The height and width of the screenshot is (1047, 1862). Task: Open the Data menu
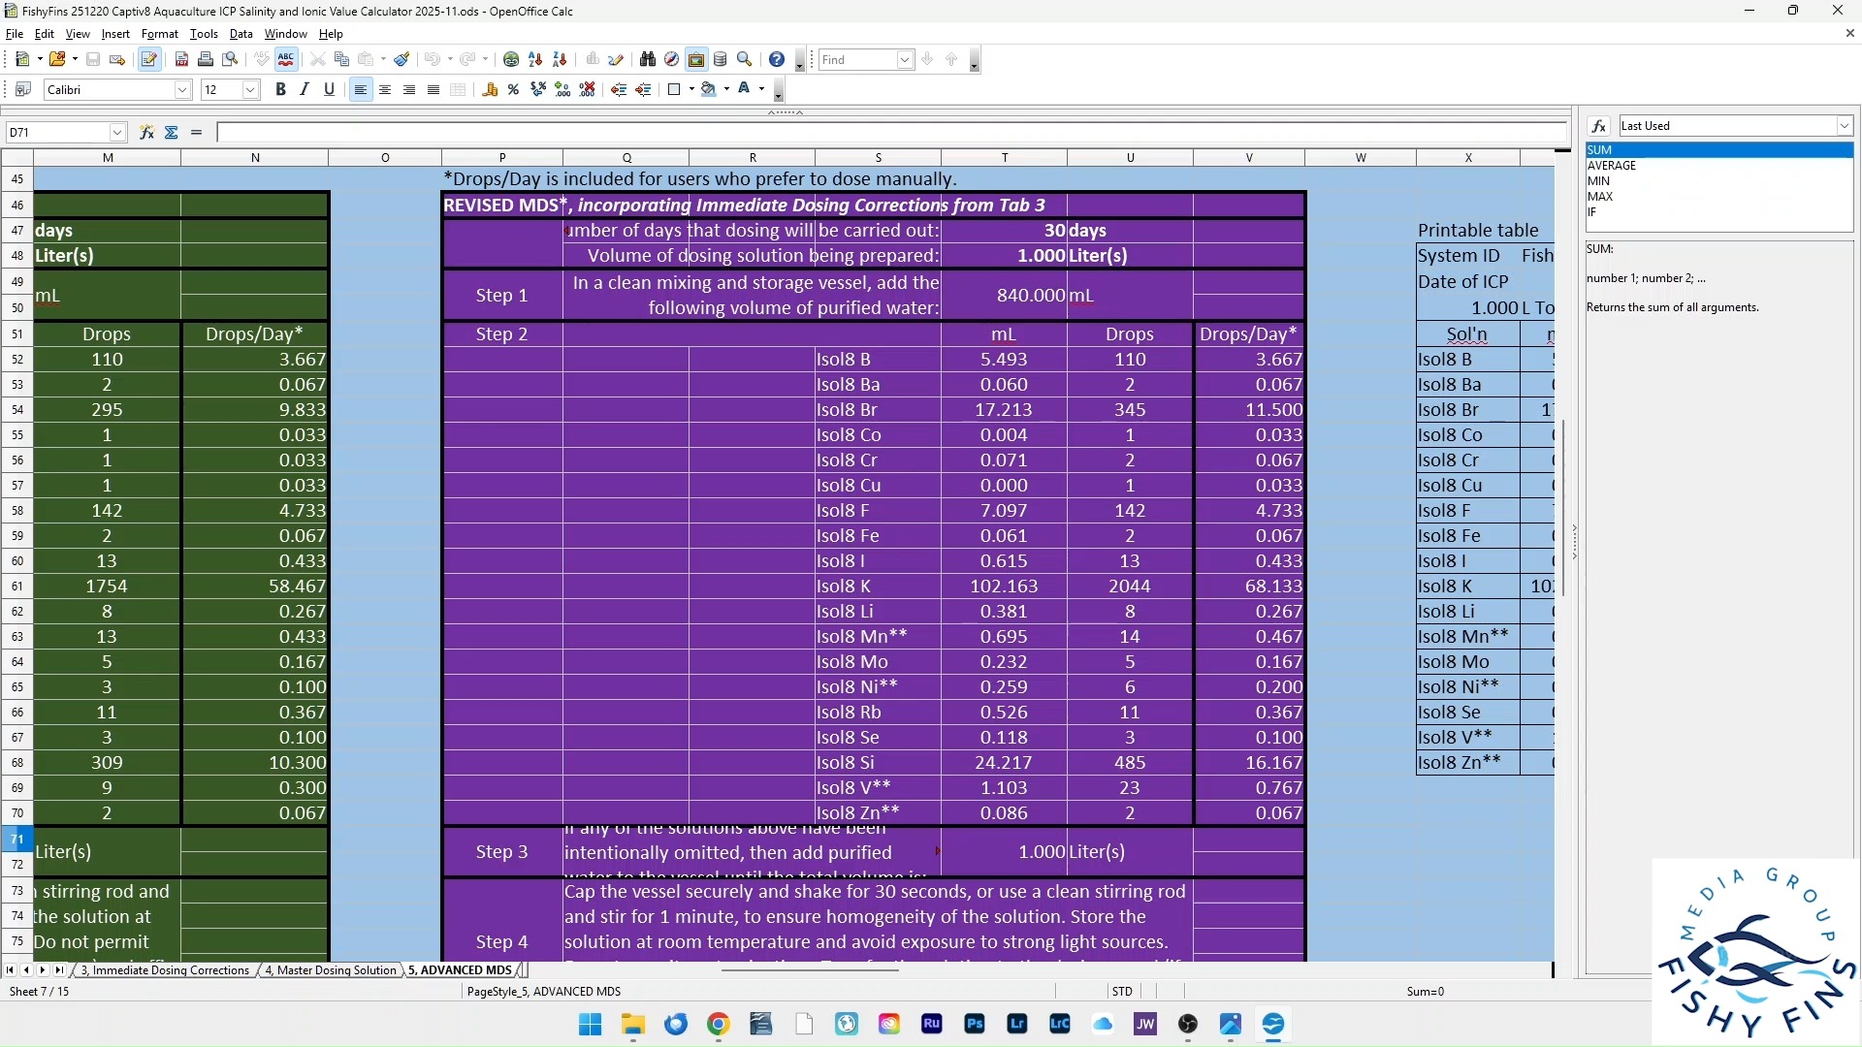click(x=241, y=33)
